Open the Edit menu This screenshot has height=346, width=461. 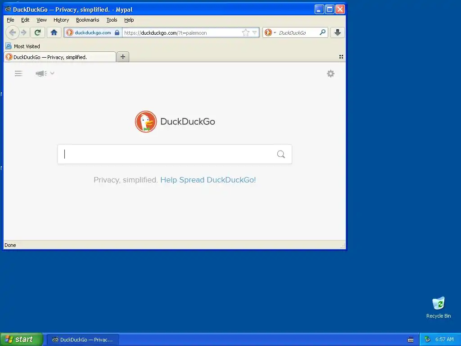(25, 20)
